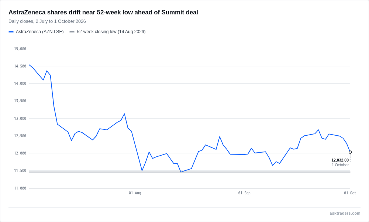Click the 01 Sep x-axis label
Screen dimensions: 369x222
(x=244, y=193)
